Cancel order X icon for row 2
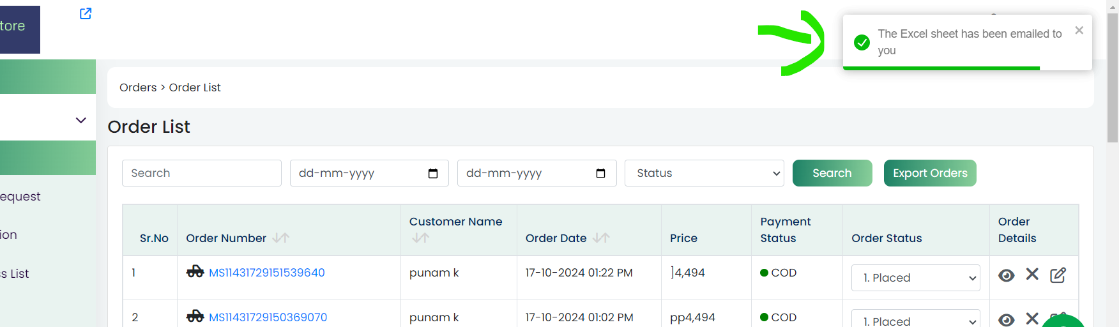This screenshot has height=327, width=1119. tap(1032, 319)
